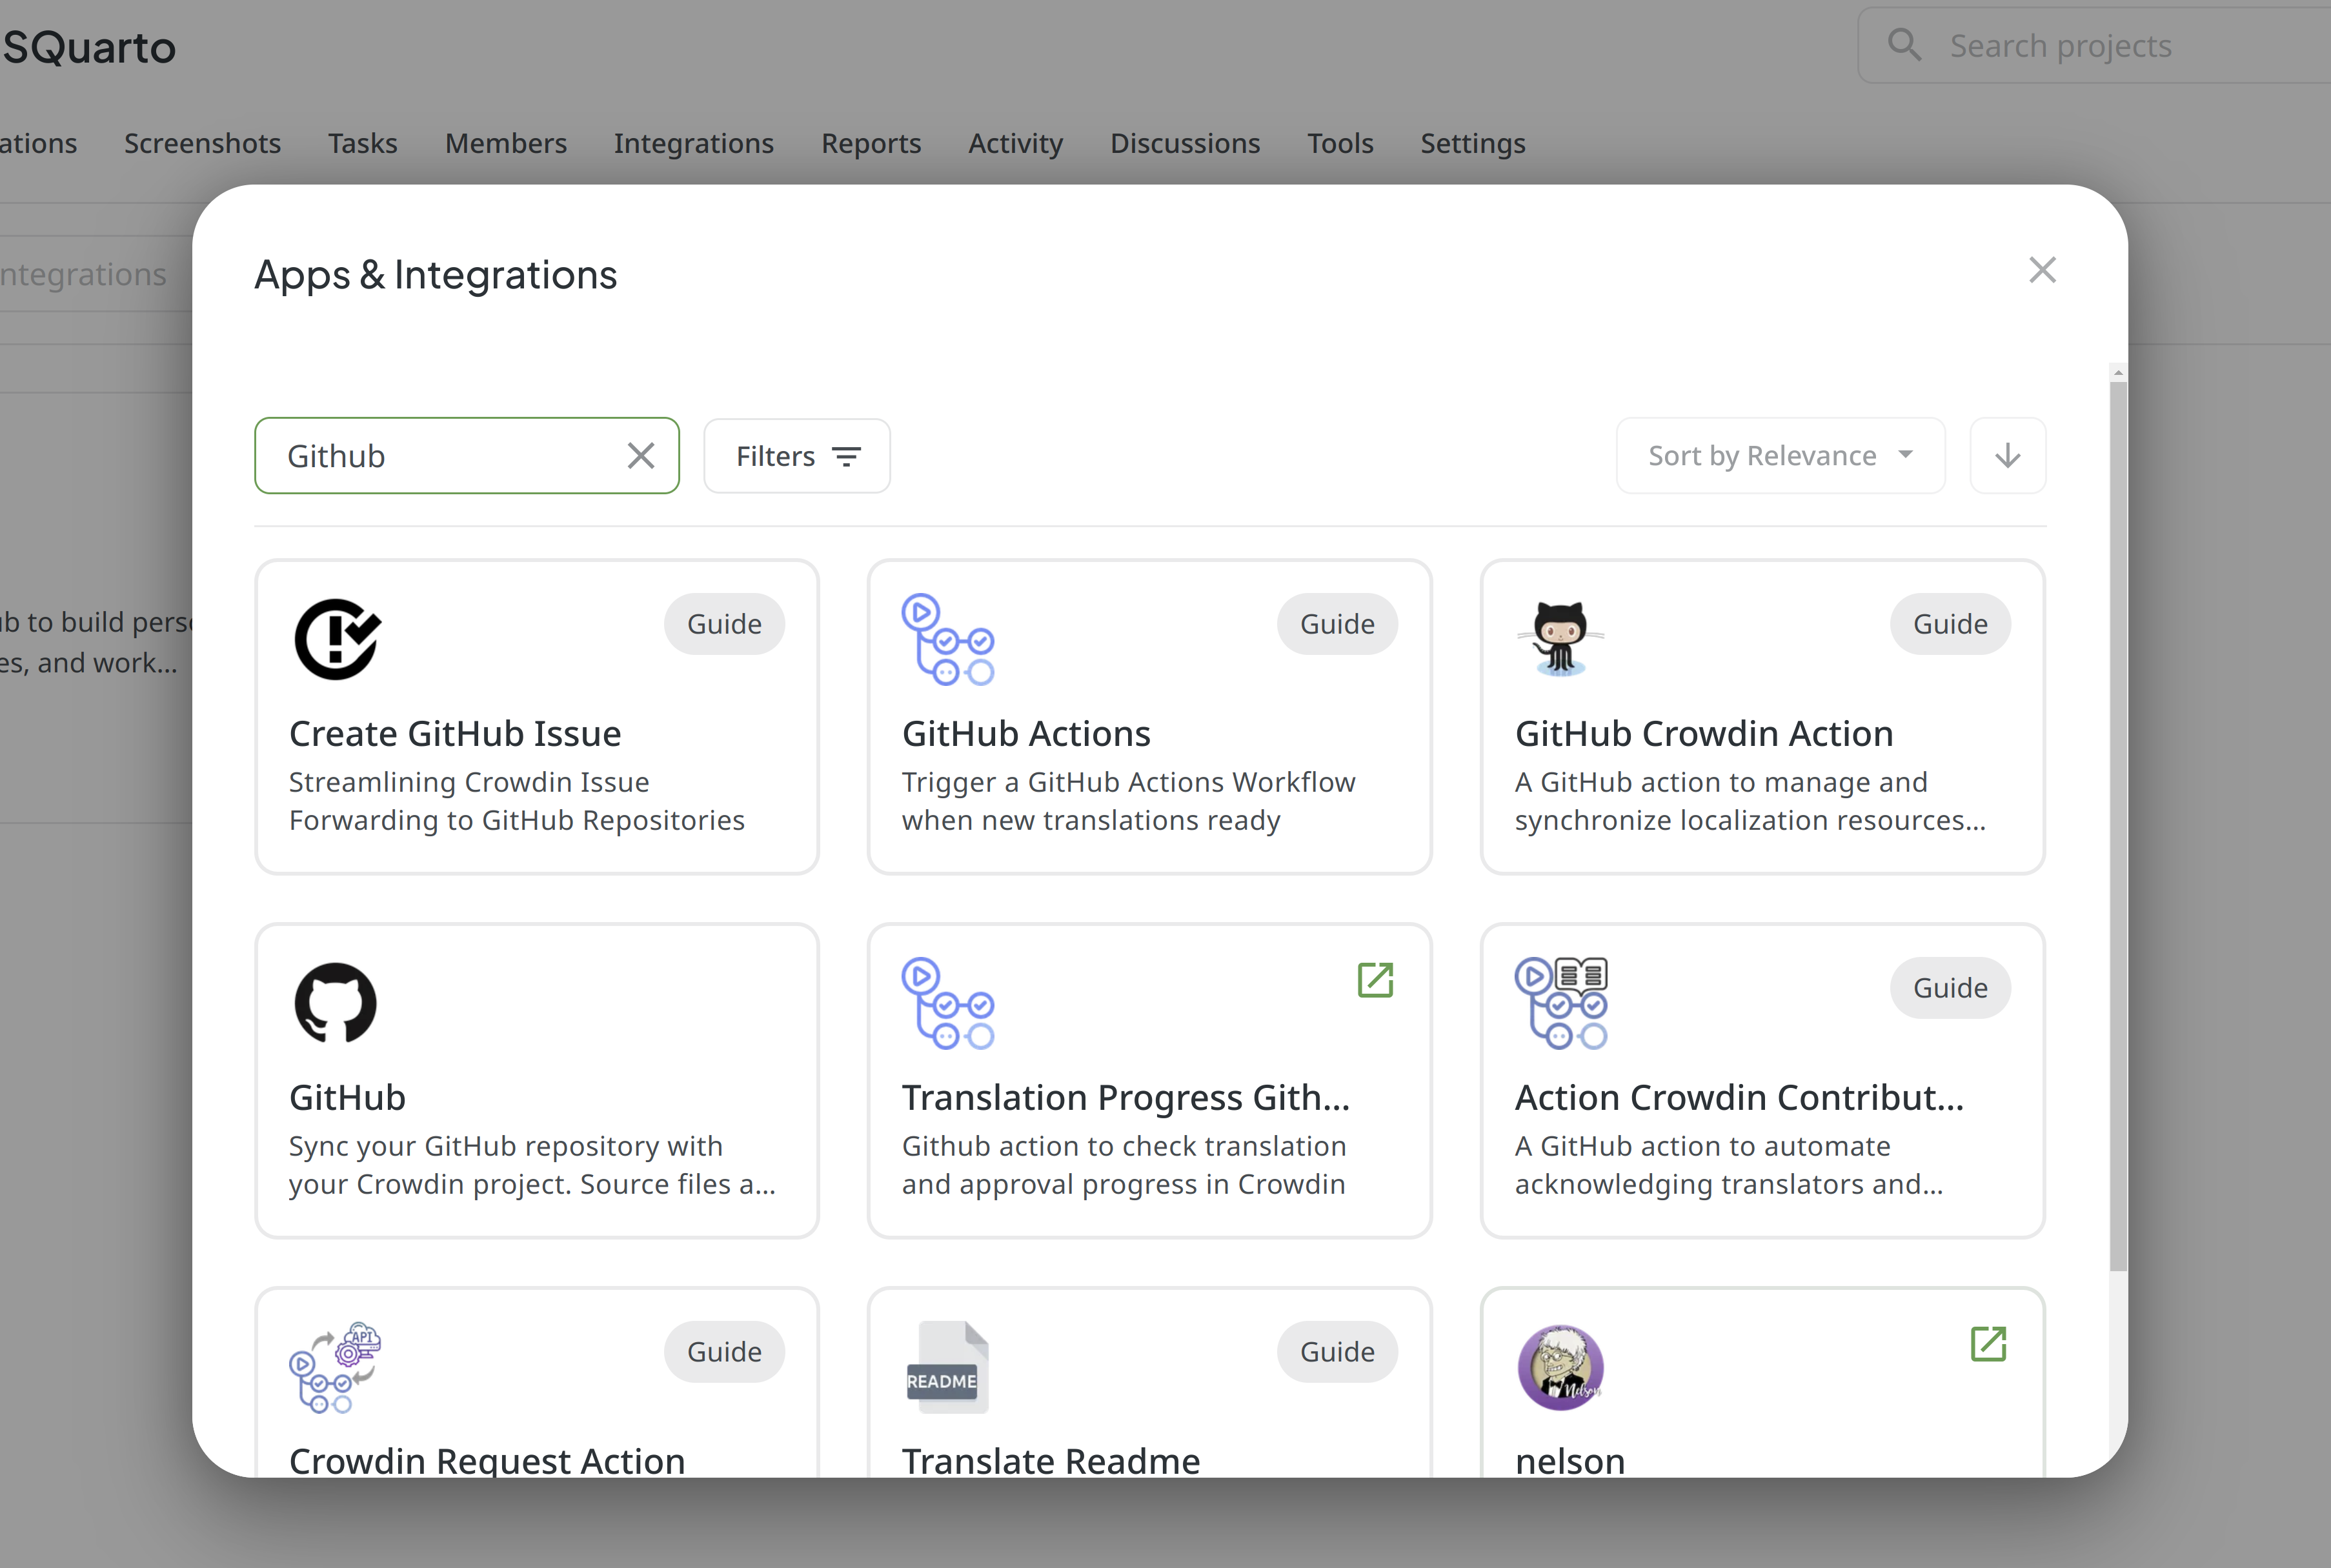Open nelson external link icon
The width and height of the screenshot is (2331, 1568).
click(1988, 1344)
